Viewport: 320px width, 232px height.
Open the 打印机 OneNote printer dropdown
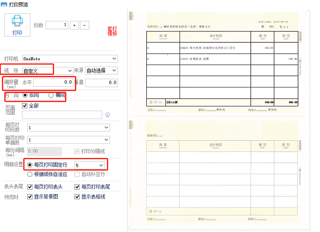(69, 58)
